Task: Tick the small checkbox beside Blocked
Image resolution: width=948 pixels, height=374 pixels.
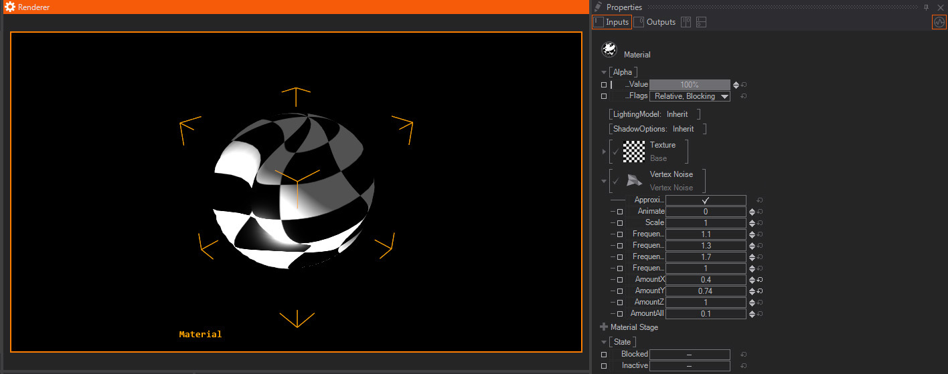Action: [x=604, y=355]
